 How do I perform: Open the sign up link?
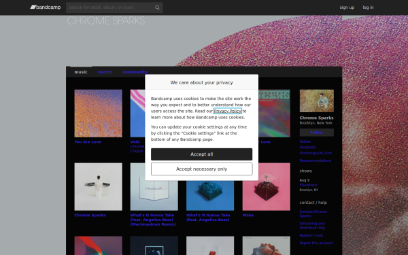(x=347, y=7)
